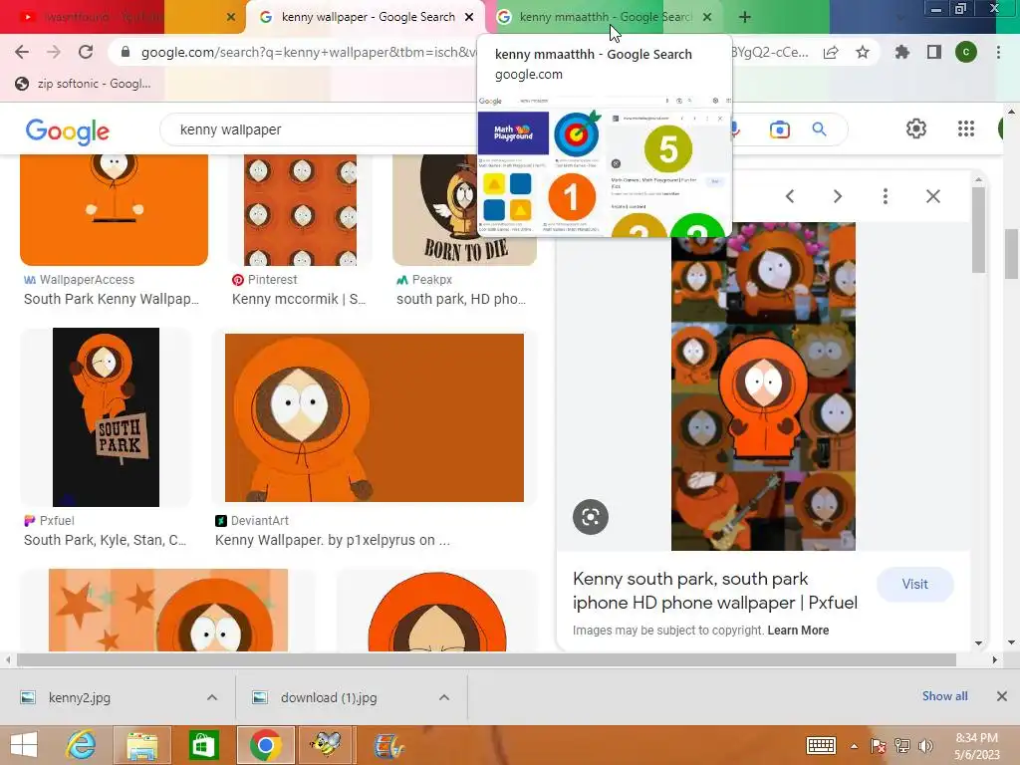
Task: Go to the Google logo homepage
Action: 67,130
